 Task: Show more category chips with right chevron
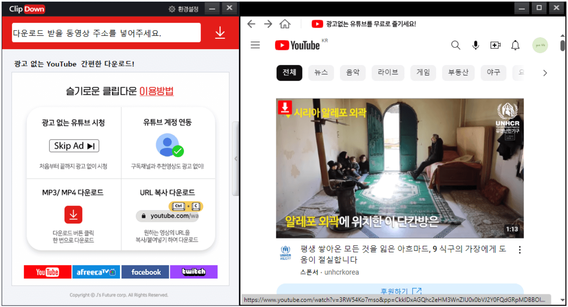(545, 73)
